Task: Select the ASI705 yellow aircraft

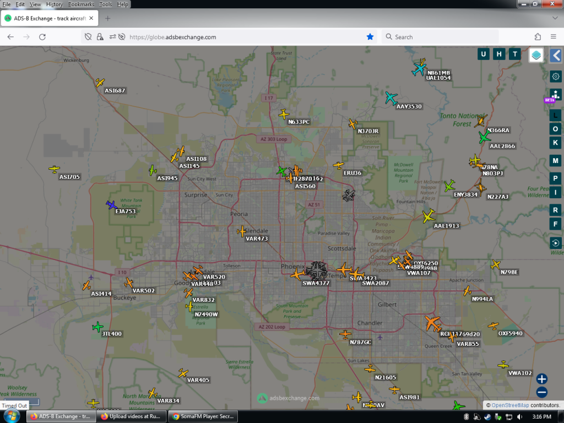Action: click(x=55, y=169)
